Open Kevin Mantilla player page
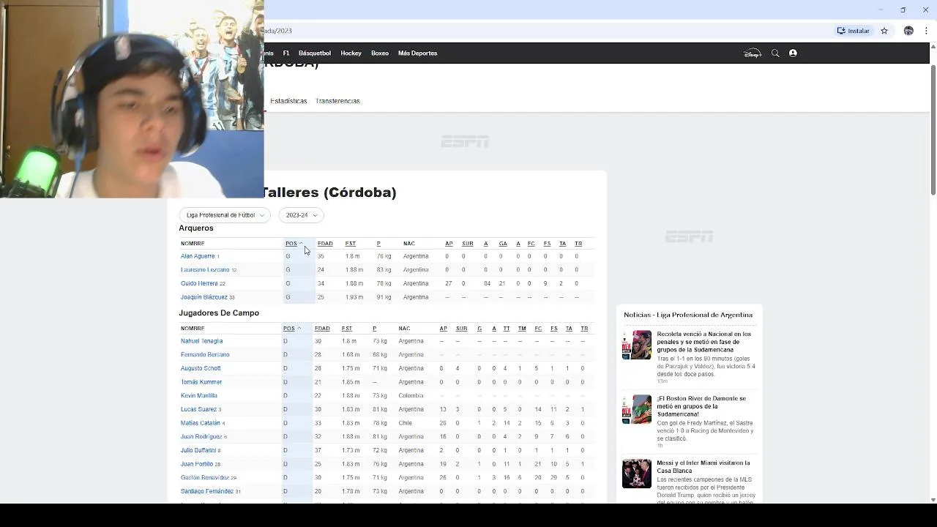937x527 pixels. [x=199, y=396]
